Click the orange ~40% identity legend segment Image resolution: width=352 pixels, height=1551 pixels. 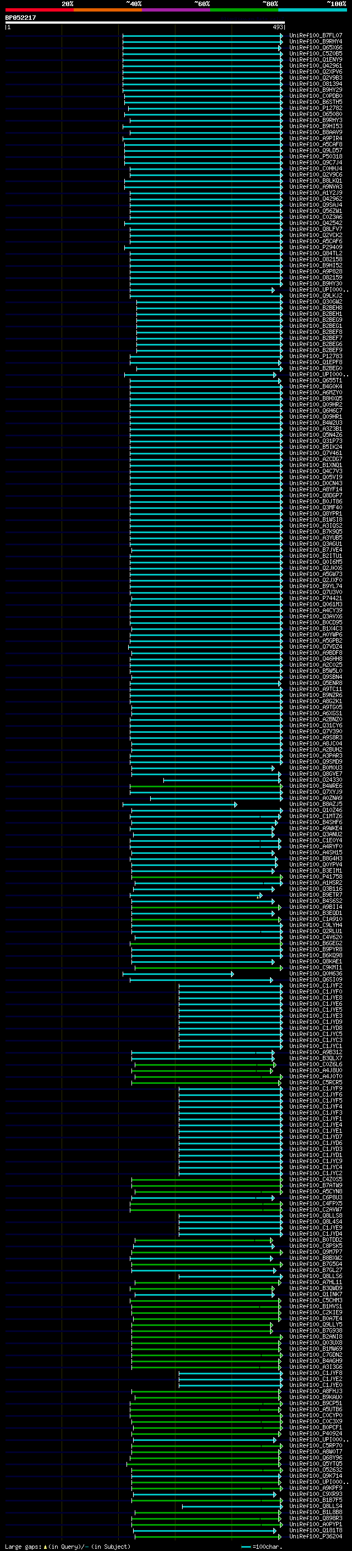(108, 10)
